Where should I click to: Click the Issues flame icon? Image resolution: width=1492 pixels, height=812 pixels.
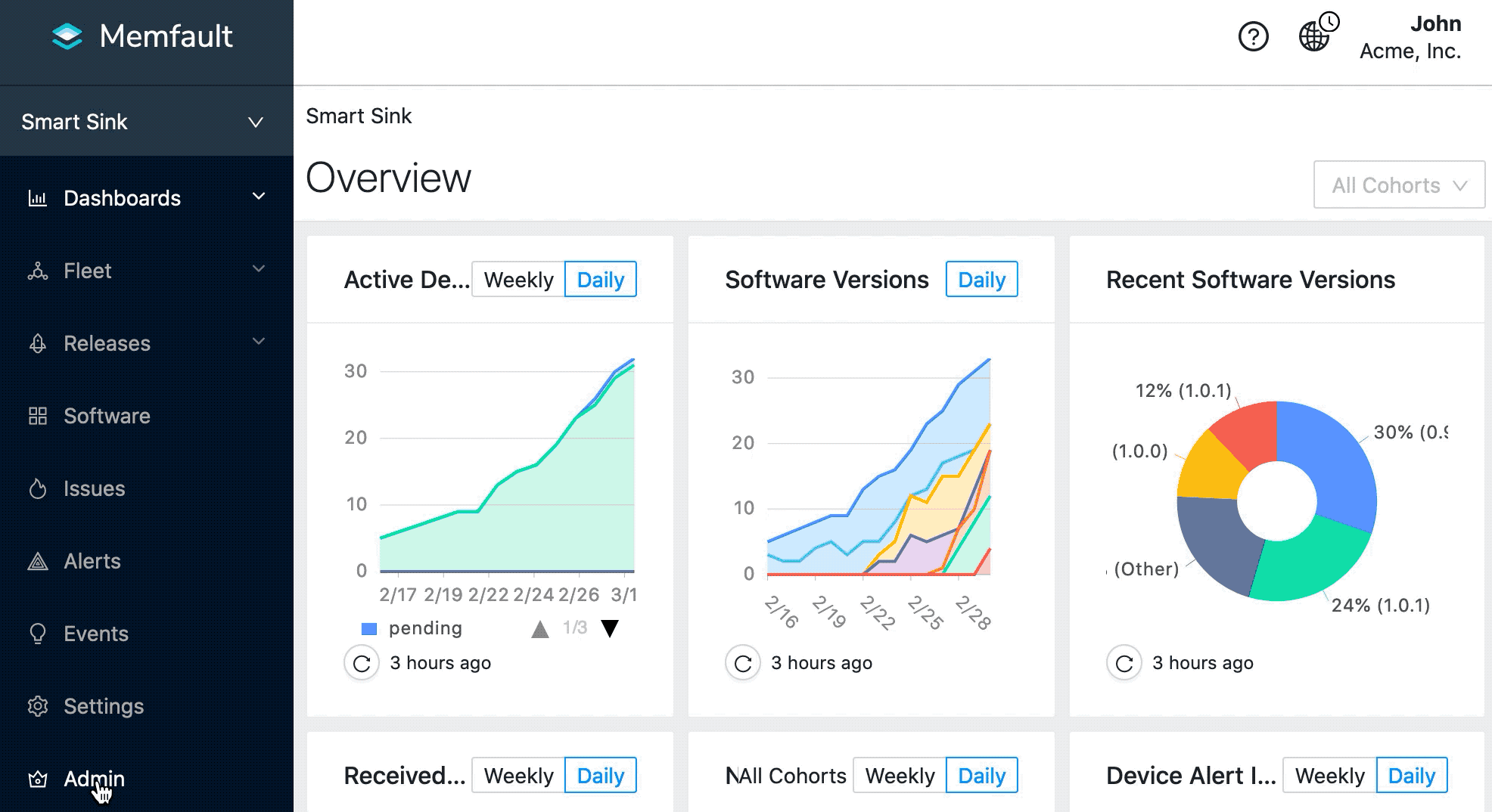click(x=38, y=489)
